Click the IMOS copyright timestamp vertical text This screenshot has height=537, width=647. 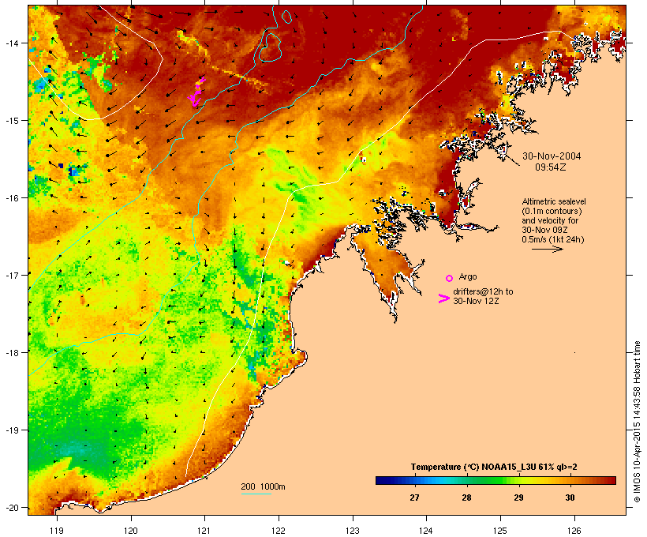pos(637,422)
